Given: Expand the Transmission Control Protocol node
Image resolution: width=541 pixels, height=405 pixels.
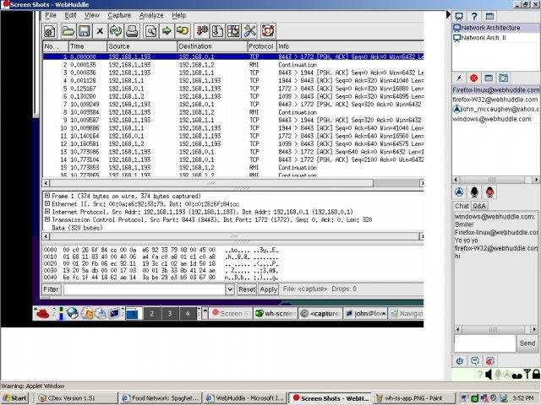Looking at the screenshot, I should click(47, 219).
